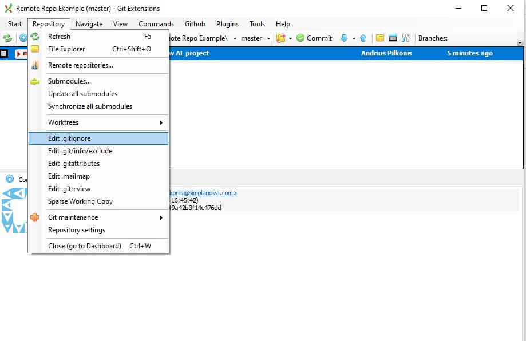Open the stash dropdown arrow
The image size is (526, 341).
point(290,38)
